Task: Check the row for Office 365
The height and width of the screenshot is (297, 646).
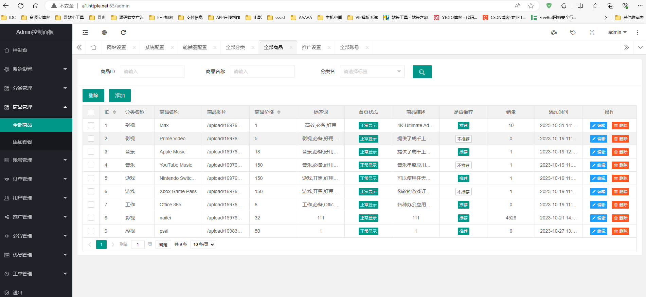Action: [x=91, y=205]
